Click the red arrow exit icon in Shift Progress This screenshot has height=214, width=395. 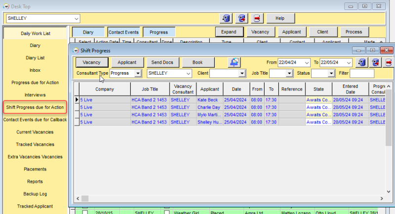click(389, 62)
